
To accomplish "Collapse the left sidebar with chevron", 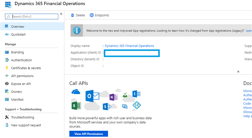I will pyautogui.click(x=61, y=14).
